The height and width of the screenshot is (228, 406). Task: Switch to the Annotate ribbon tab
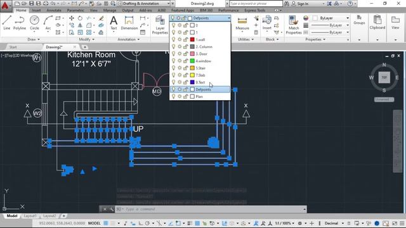(x=54, y=10)
